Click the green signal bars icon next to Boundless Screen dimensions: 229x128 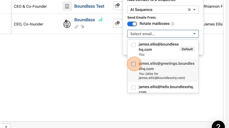point(100,20)
